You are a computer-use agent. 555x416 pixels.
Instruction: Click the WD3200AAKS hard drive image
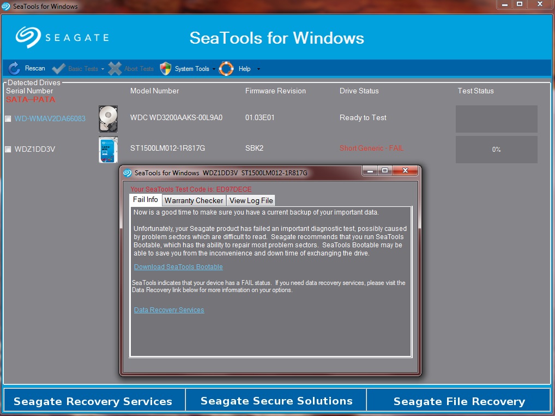[x=108, y=118]
